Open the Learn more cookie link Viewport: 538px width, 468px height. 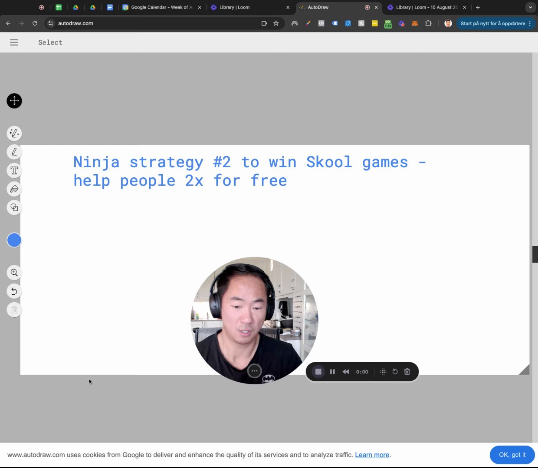tap(372, 455)
